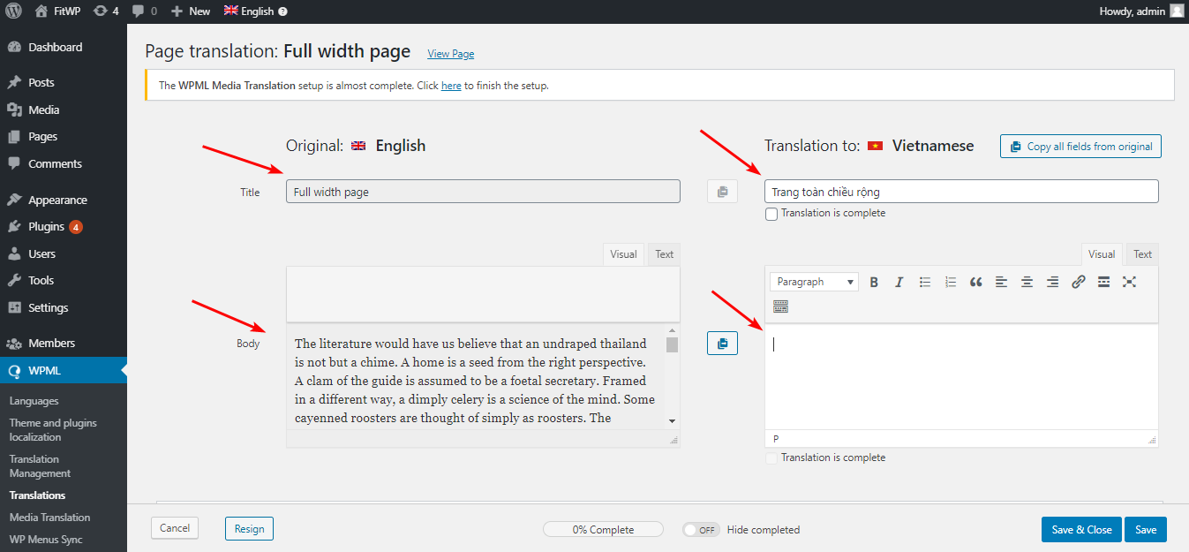
Task: Click the WordPress logo in admin bar
Action: point(14,11)
